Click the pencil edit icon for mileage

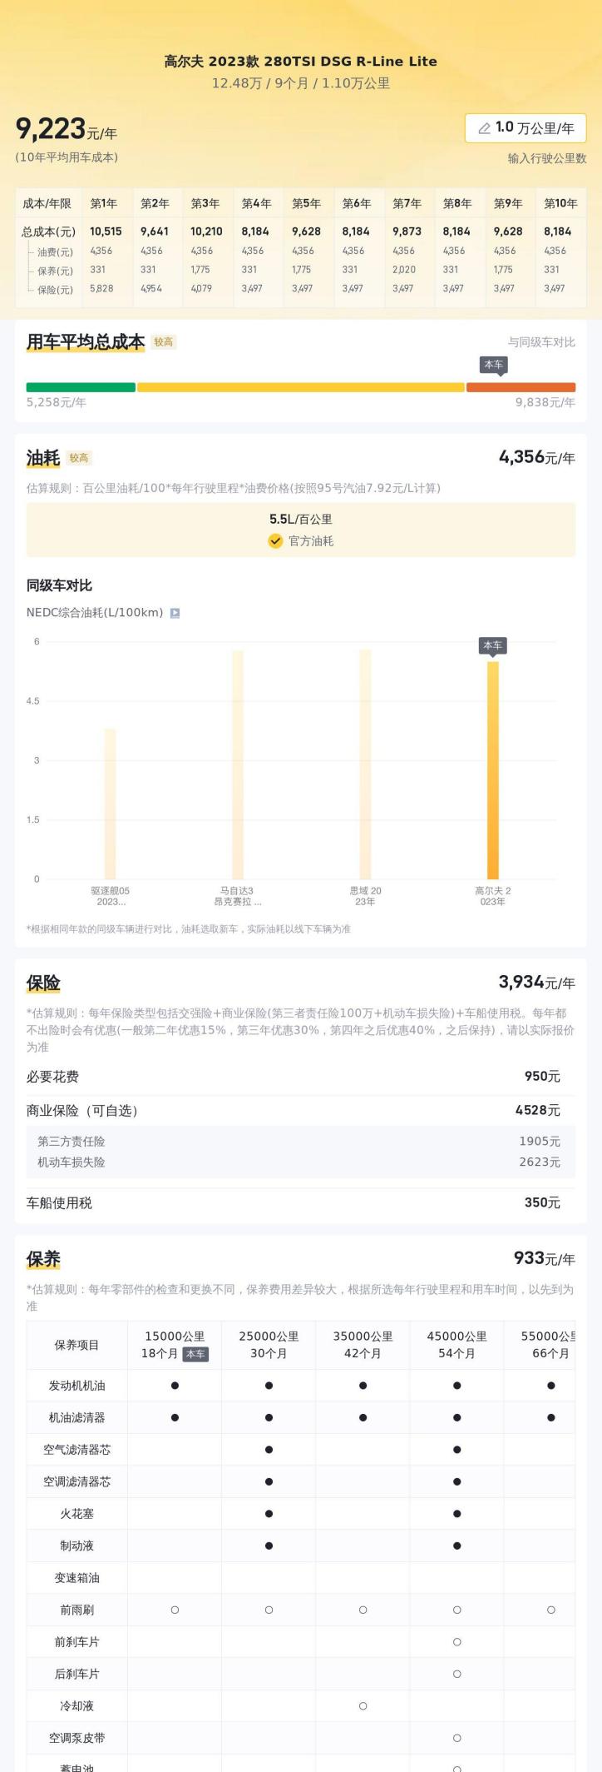(x=484, y=128)
